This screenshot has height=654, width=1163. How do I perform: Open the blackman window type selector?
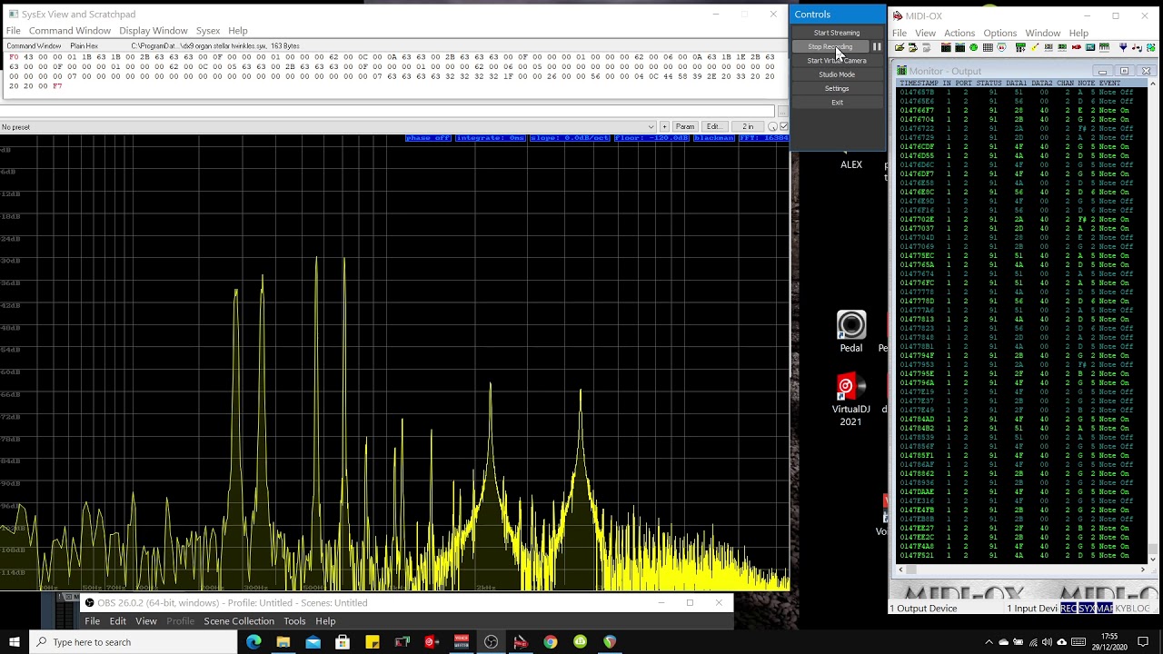point(713,138)
